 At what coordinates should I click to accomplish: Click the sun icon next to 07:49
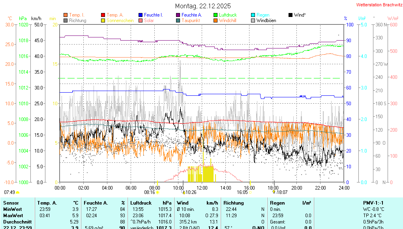(x=18, y=192)
